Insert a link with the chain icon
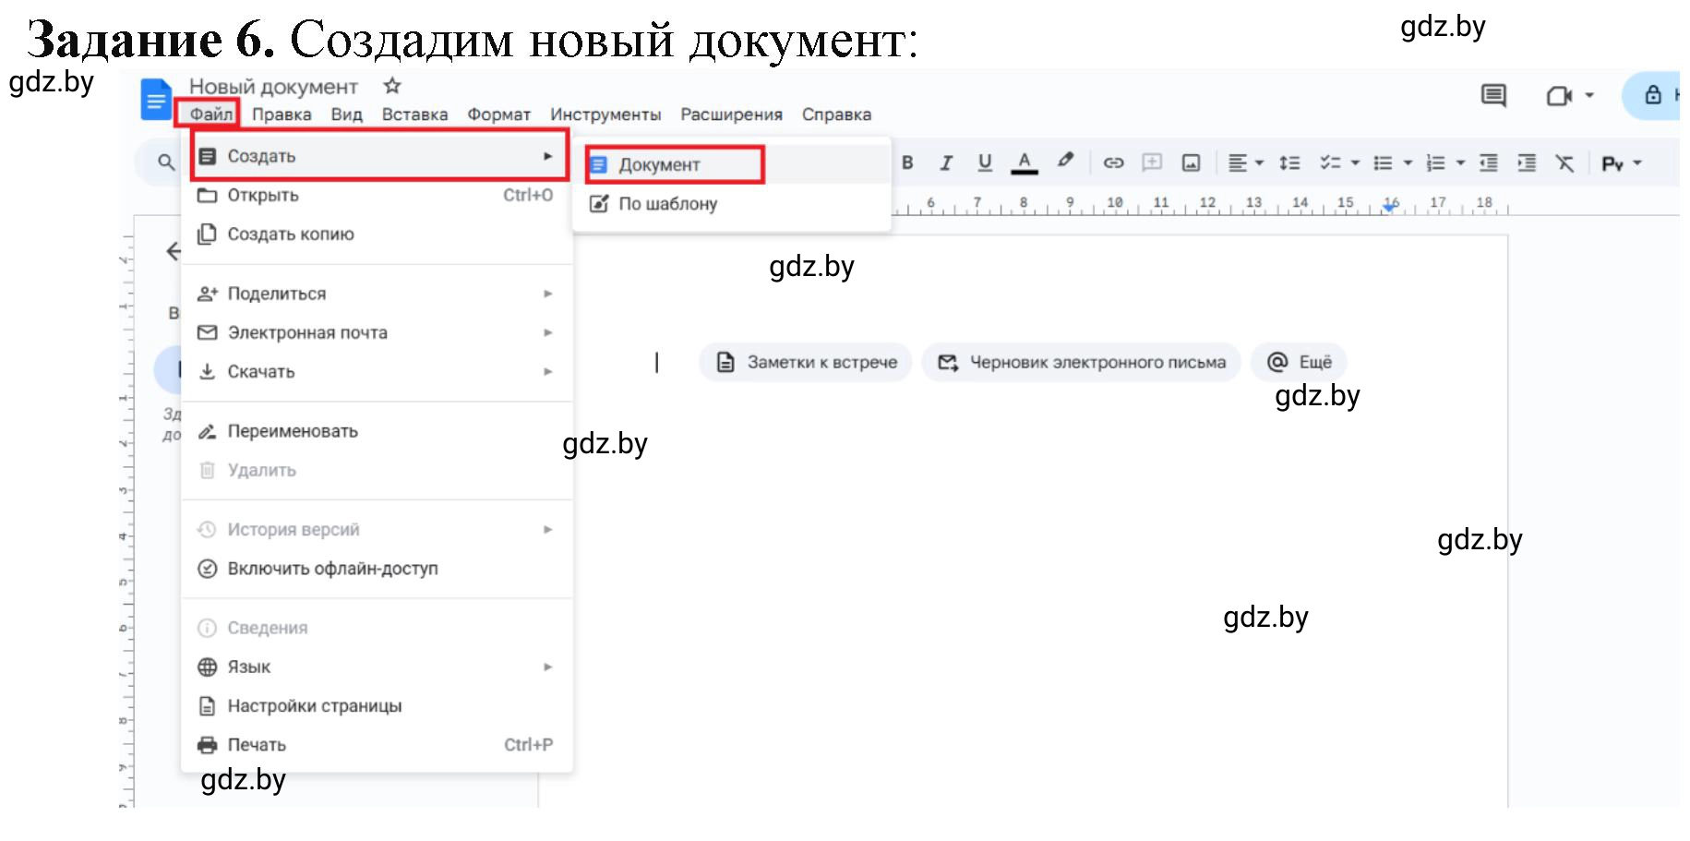The width and height of the screenshot is (1690, 841). click(1114, 162)
